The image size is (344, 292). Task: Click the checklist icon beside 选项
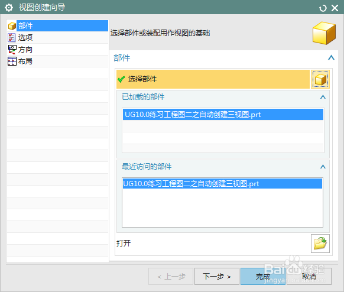(12, 37)
